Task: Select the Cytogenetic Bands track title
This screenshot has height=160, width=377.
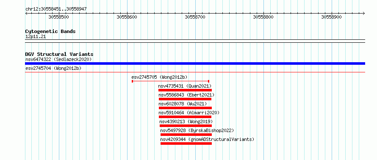Action: coord(50,31)
